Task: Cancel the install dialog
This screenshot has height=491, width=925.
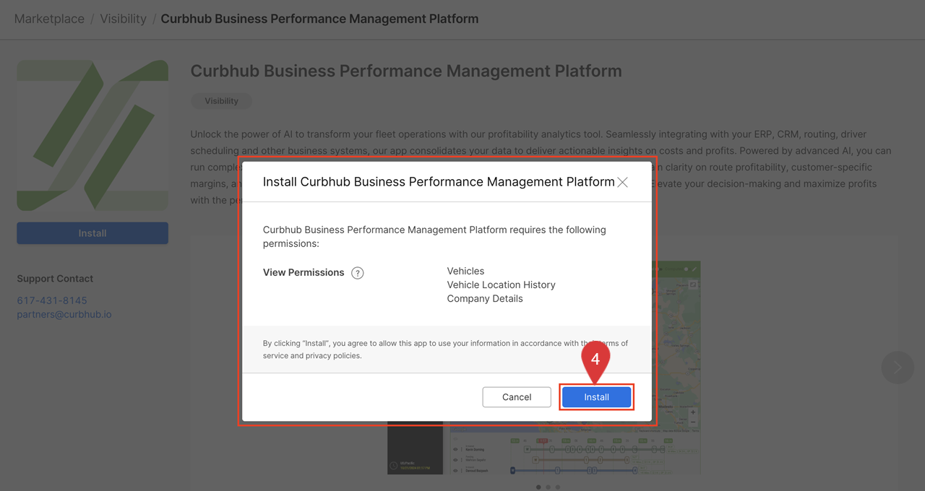Action: pyautogui.click(x=517, y=397)
